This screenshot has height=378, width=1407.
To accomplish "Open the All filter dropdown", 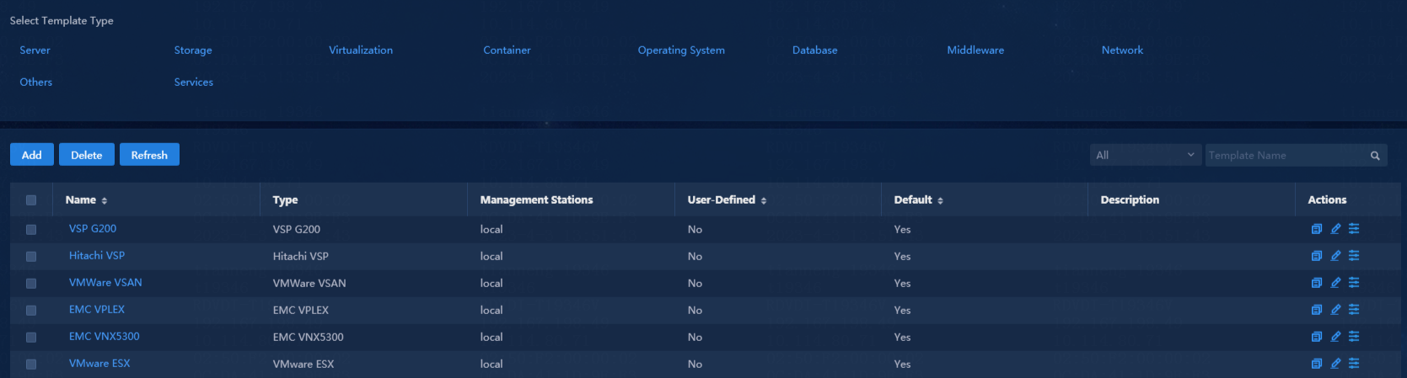I will coord(1146,155).
